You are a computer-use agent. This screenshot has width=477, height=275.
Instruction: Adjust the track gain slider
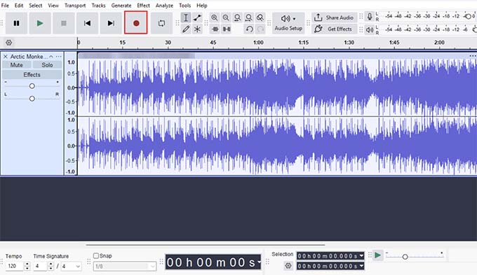(x=32, y=86)
